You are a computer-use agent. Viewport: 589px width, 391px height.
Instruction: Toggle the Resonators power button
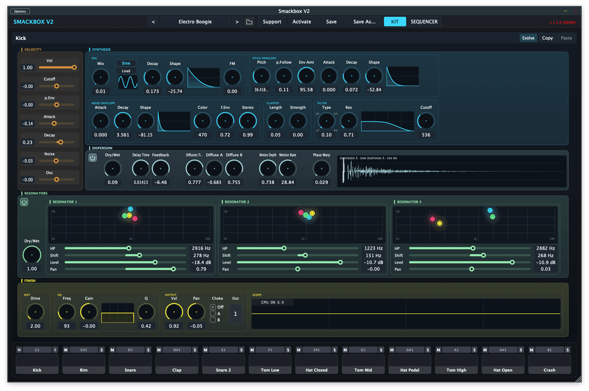coord(24,202)
